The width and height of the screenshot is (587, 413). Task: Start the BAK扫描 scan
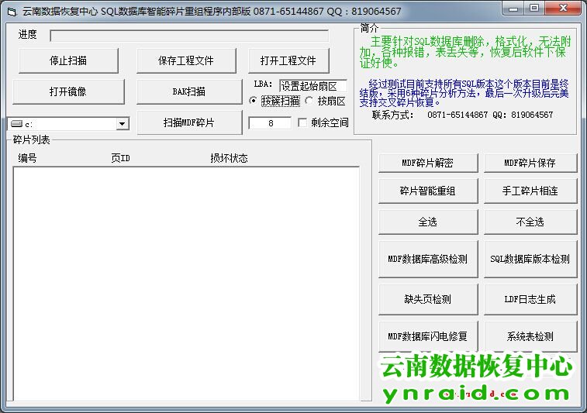point(189,91)
